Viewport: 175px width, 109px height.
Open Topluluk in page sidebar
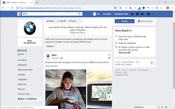pos(21,89)
